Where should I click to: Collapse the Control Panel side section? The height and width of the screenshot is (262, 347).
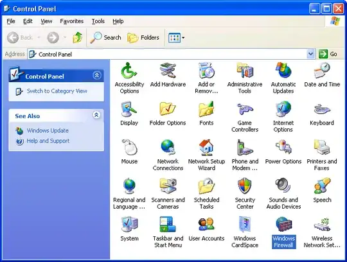[x=96, y=76]
